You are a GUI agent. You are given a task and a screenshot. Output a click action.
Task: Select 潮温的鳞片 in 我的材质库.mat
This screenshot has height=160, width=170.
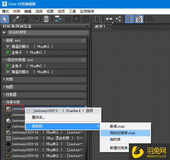click(x=46, y=72)
